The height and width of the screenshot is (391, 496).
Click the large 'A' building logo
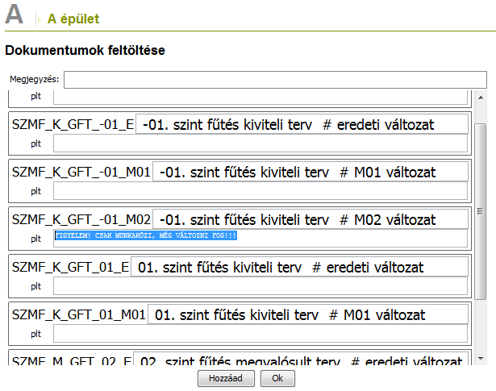14,15
